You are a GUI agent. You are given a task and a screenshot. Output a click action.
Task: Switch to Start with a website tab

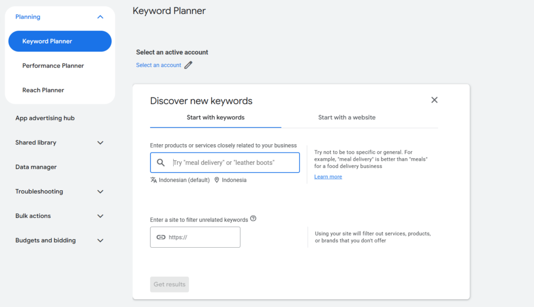click(x=347, y=118)
